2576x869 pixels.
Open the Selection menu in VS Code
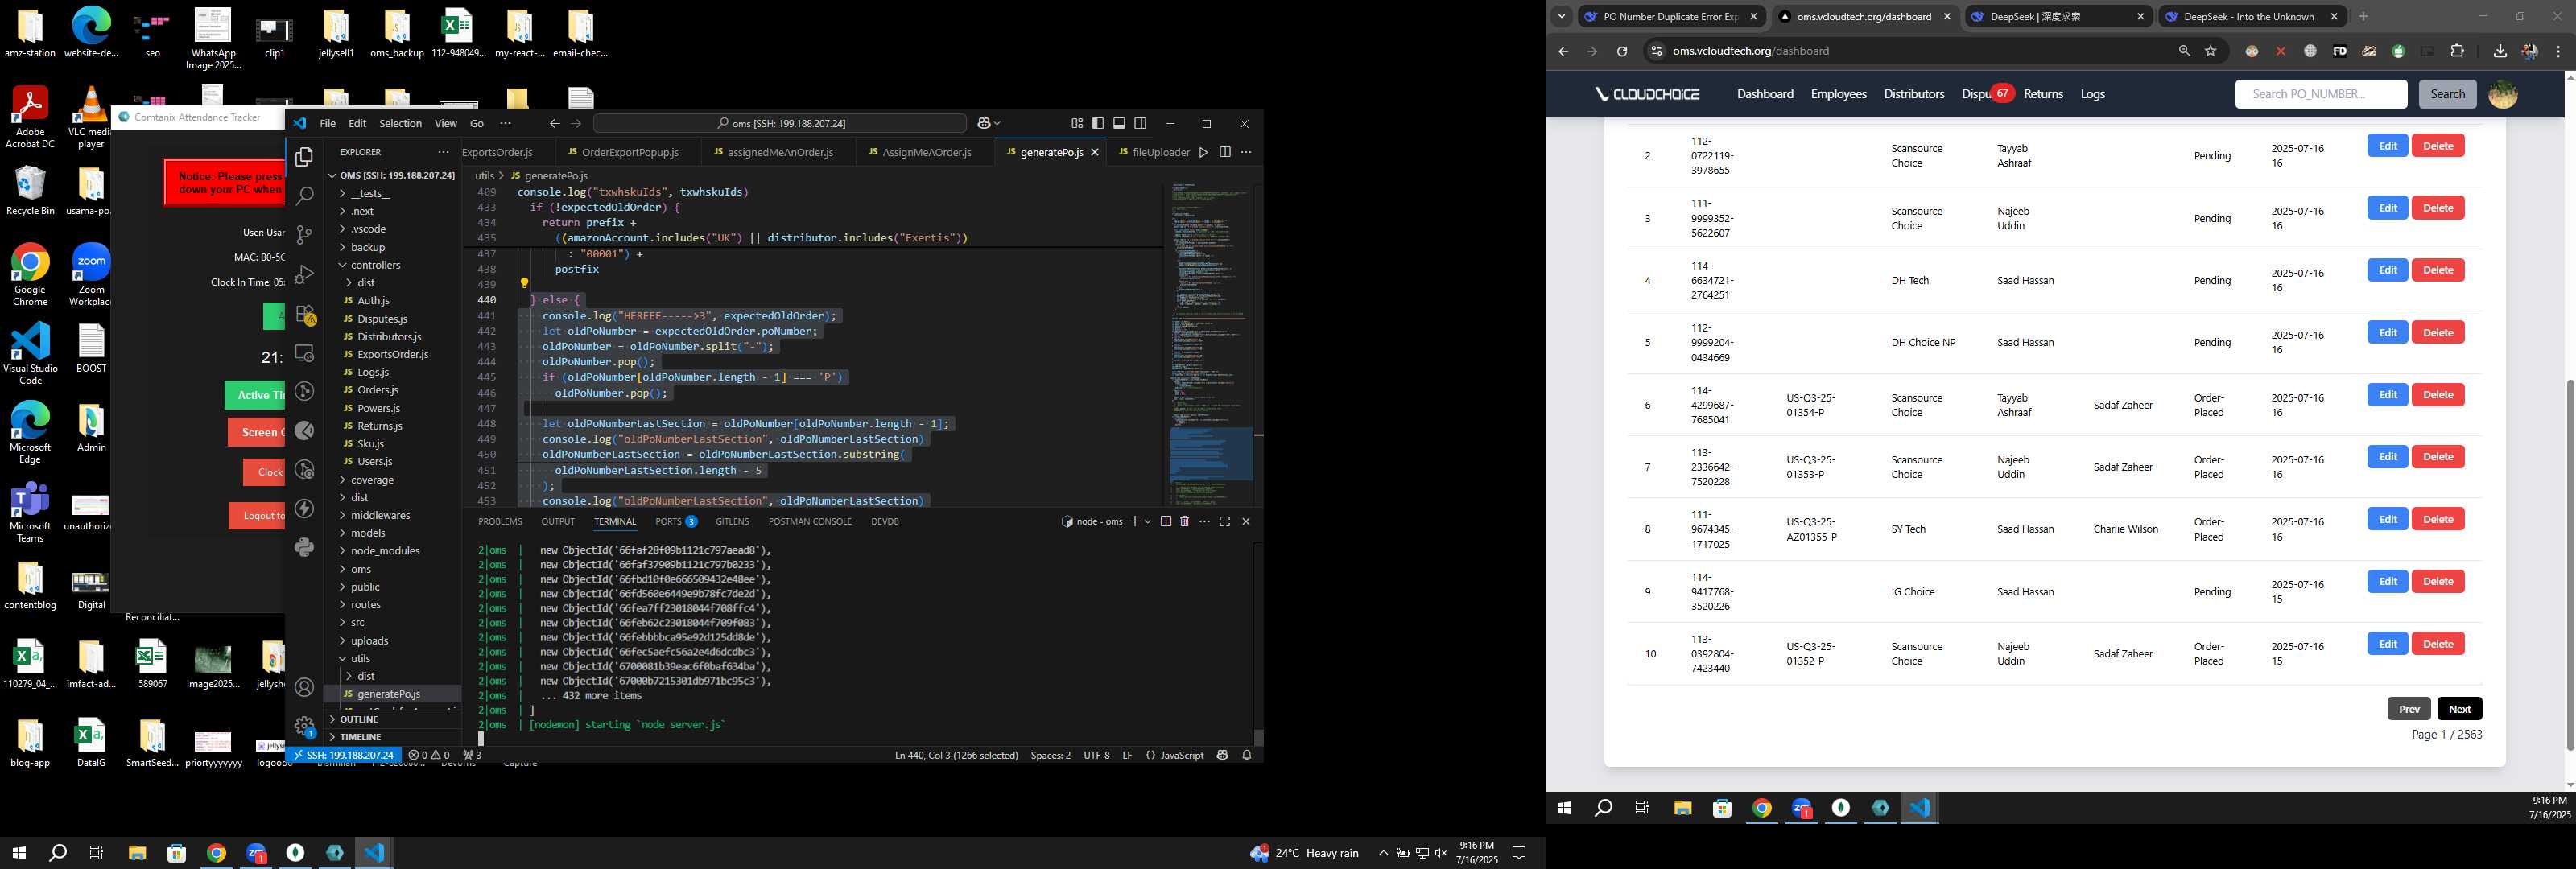(x=400, y=123)
